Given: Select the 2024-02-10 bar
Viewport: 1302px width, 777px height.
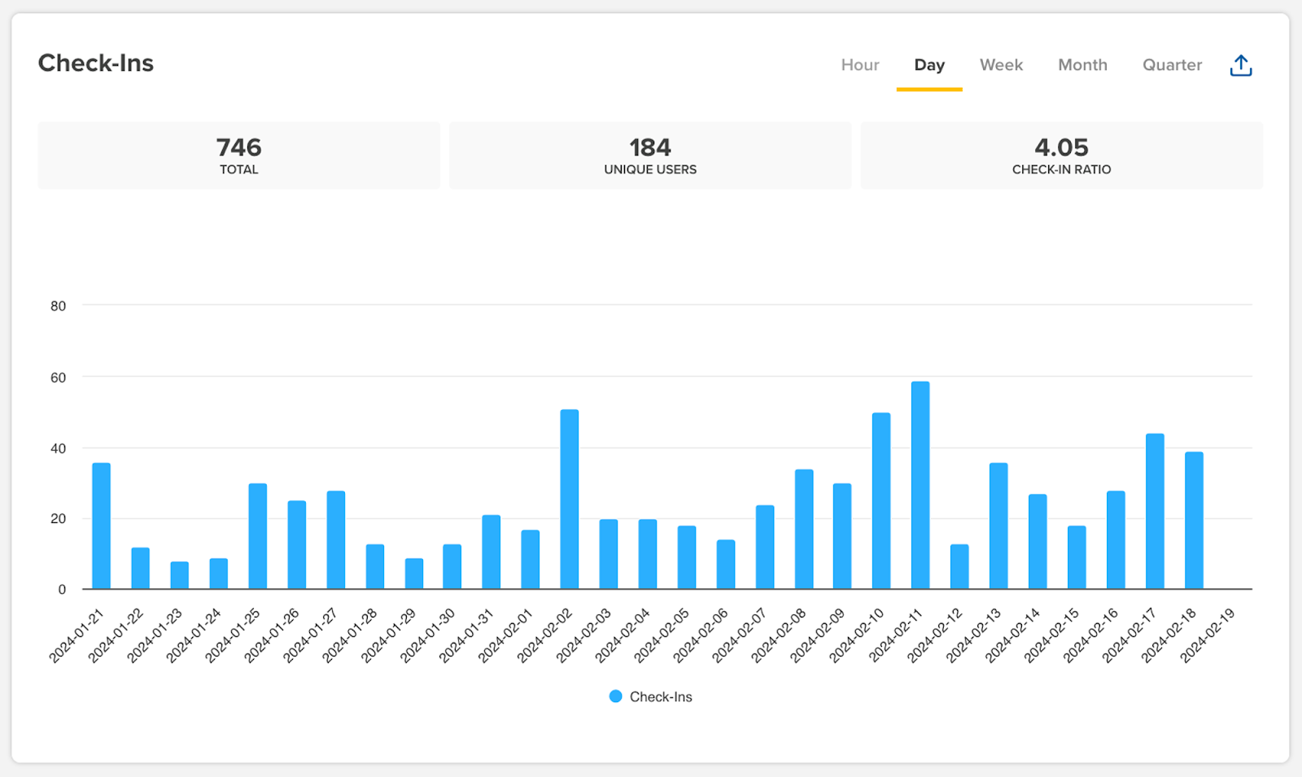Looking at the screenshot, I should [x=881, y=501].
